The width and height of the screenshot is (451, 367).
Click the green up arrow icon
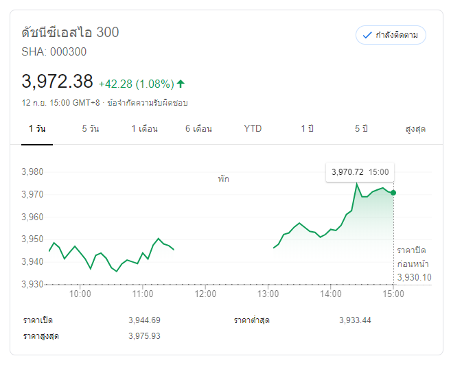181,84
